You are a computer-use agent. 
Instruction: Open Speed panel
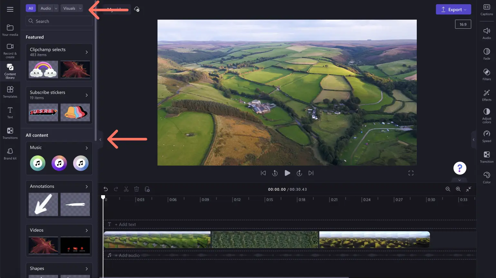487,136
